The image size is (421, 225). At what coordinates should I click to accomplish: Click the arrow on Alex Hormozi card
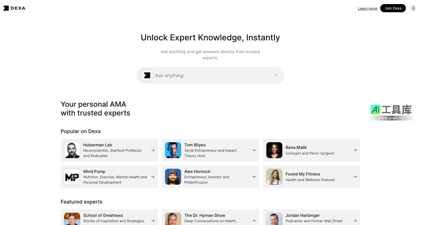[x=254, y=177]
